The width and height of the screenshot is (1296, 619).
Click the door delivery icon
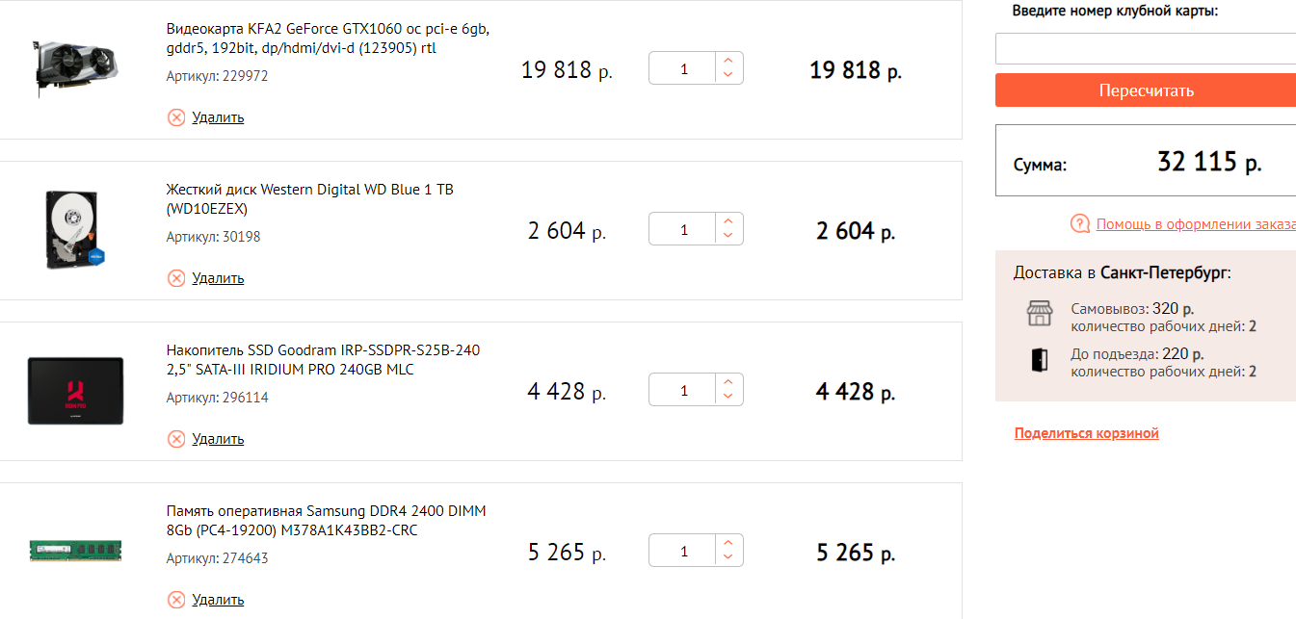point(1039,360)
